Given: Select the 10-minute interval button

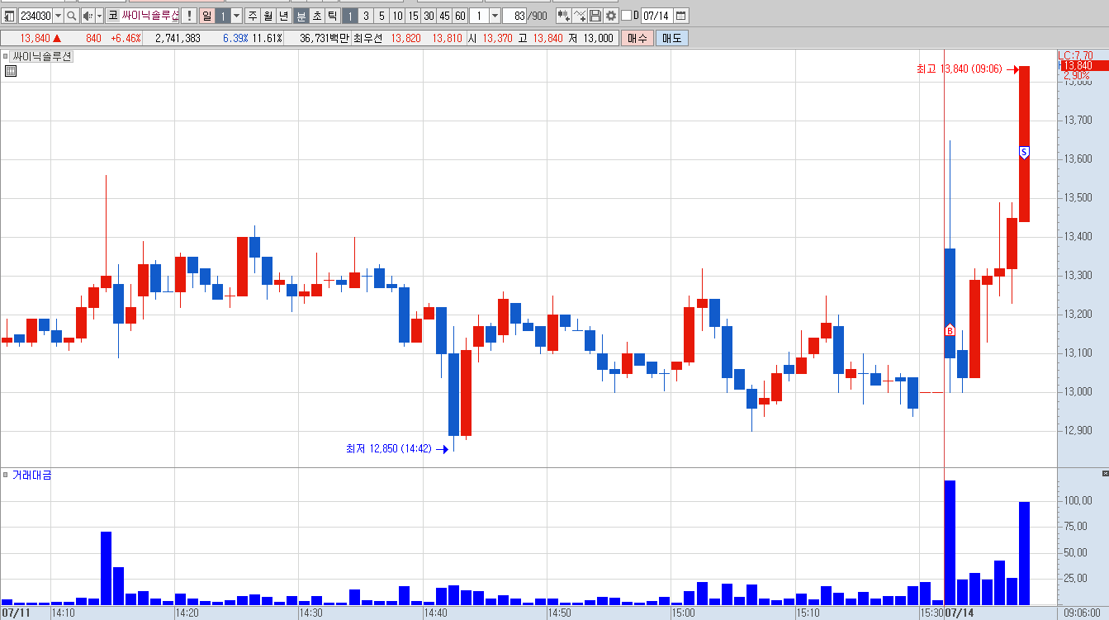Looking at the screenshot, I should coord(397,16).
